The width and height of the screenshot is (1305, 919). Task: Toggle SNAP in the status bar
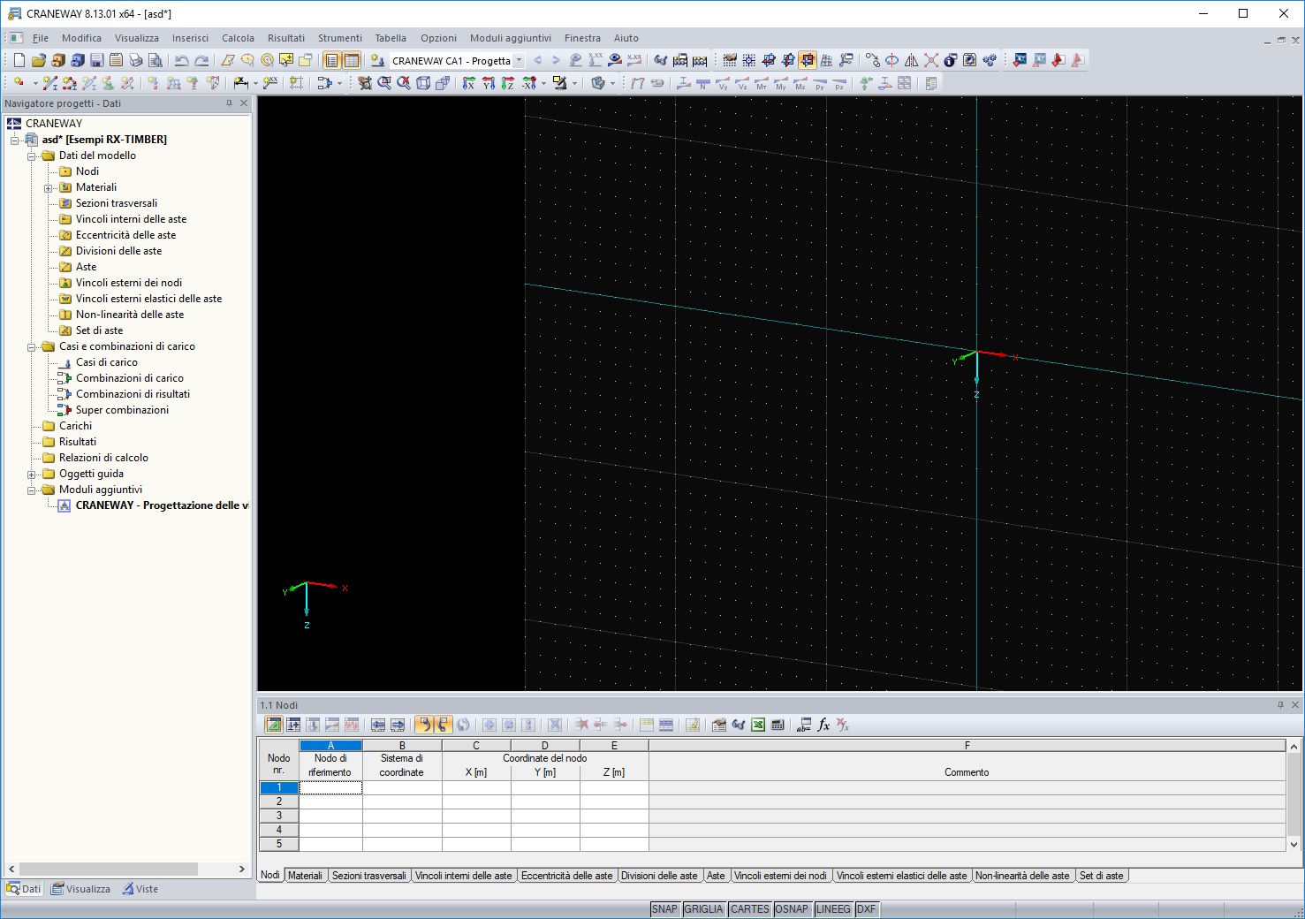point(664,909)
